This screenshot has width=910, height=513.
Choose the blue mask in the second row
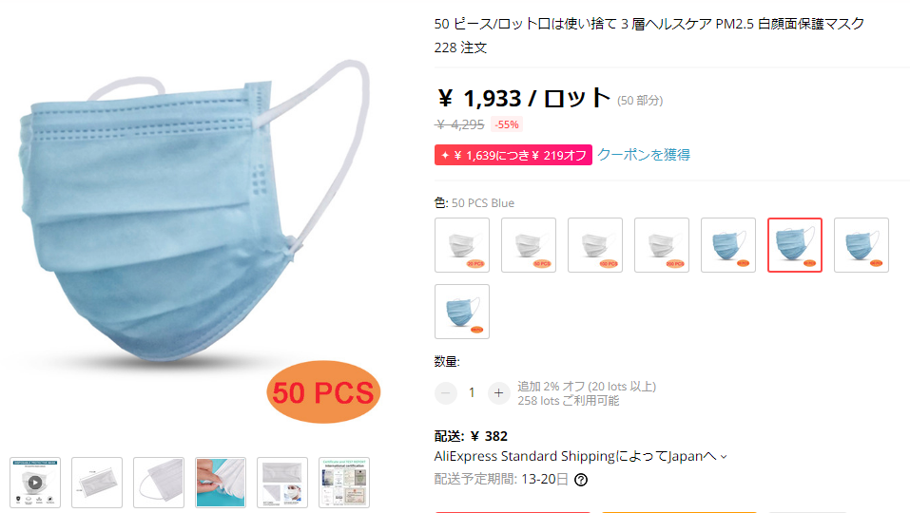click(x=462, y=312)
